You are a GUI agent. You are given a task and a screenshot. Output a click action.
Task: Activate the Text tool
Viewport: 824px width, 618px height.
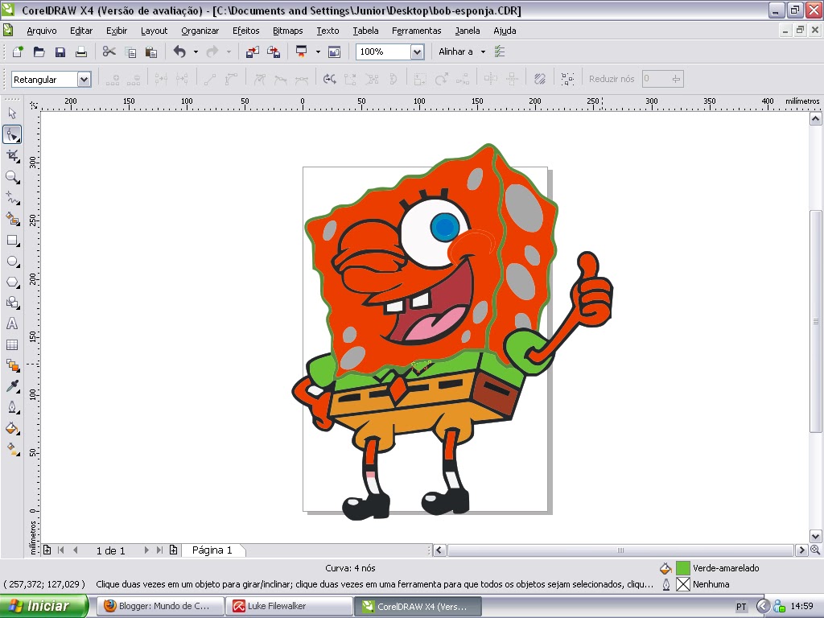pos(12,323)
